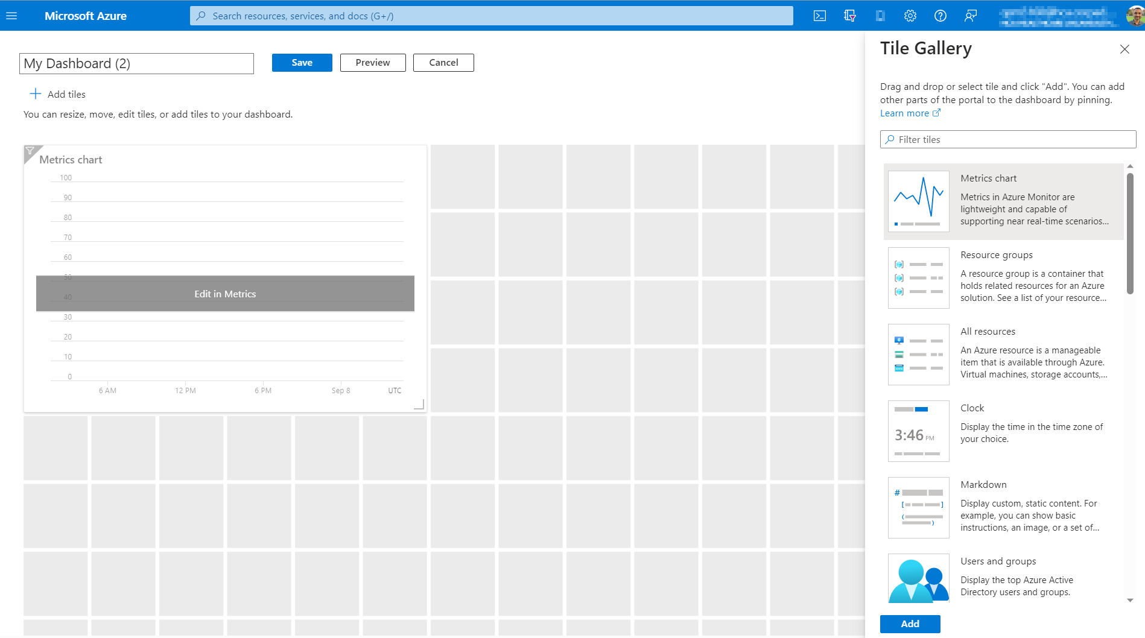Cancel dashboard editing
The image size is (1145, 638).
click(443, 63)
